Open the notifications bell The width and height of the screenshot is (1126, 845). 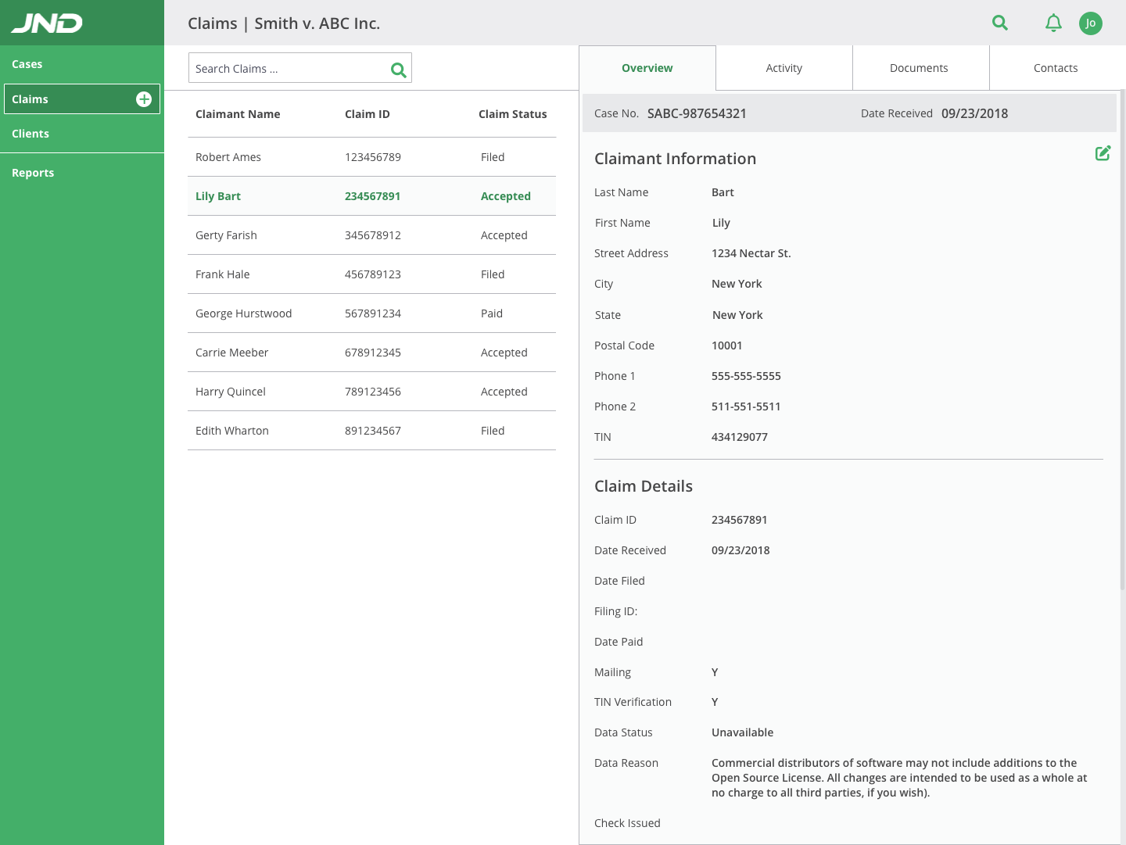click(1053, 23)
